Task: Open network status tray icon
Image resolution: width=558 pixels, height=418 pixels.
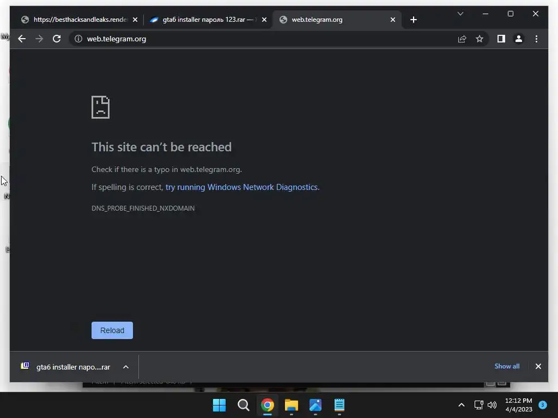Action: coord(478,405)
